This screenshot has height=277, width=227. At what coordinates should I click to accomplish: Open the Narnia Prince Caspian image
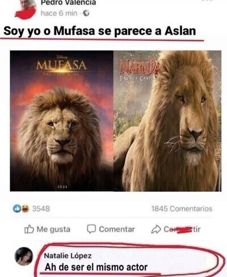[x=167, y=121]
